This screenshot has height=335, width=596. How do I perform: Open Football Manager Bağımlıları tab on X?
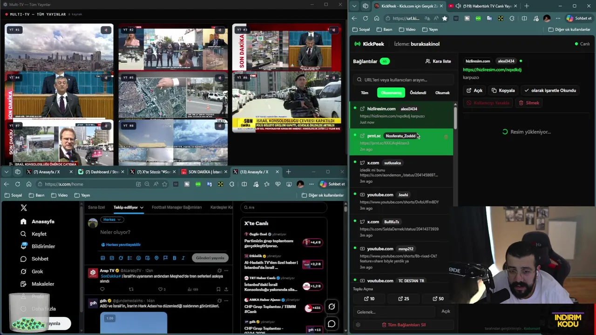pos(176,207)
